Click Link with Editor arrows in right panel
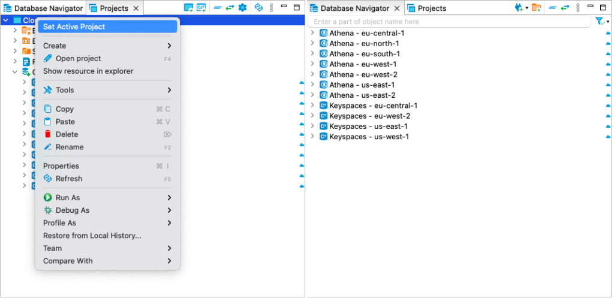Viewport: 614px width, 298px height. [565, 7]
